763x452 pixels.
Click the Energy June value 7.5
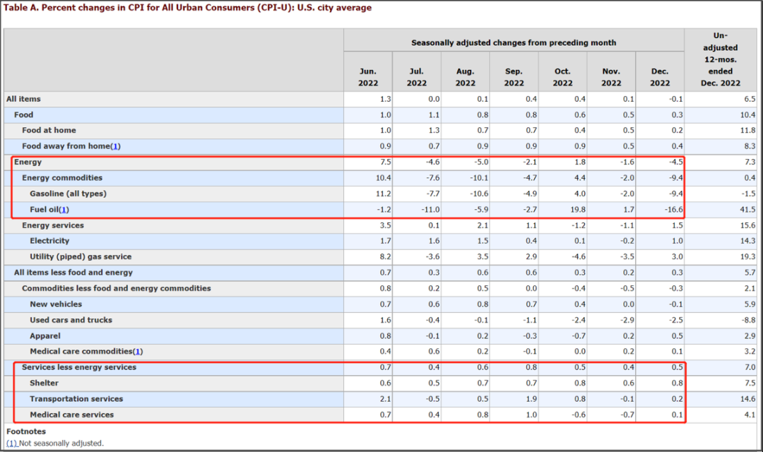[386, 162]
